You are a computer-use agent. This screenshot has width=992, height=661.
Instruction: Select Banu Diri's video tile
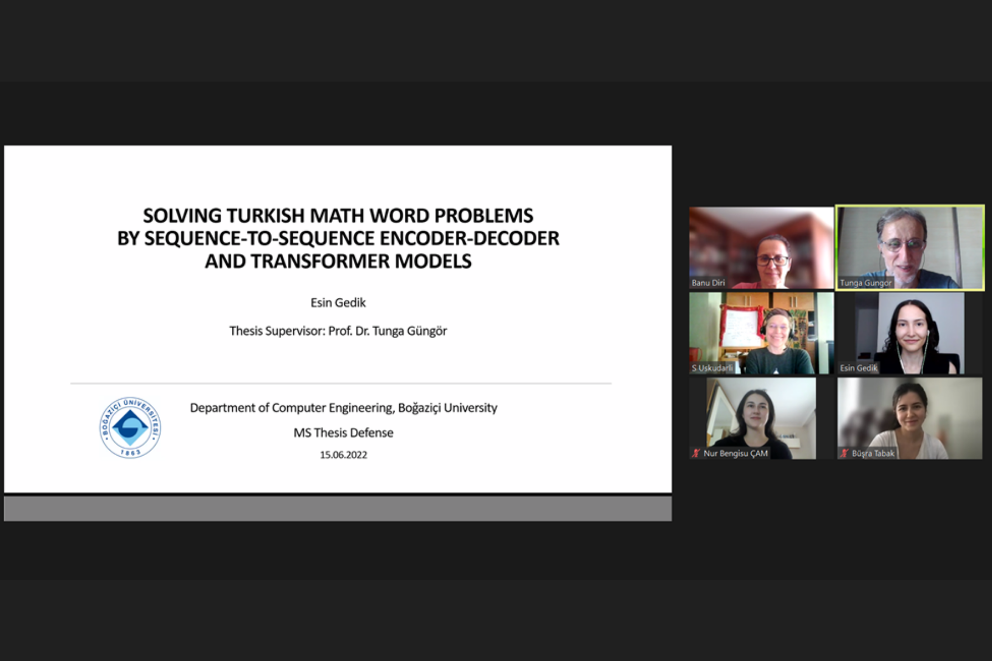pos(761,247)
